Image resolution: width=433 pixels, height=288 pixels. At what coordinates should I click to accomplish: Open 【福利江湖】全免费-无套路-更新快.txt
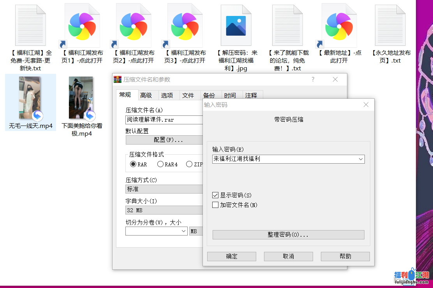30,24
